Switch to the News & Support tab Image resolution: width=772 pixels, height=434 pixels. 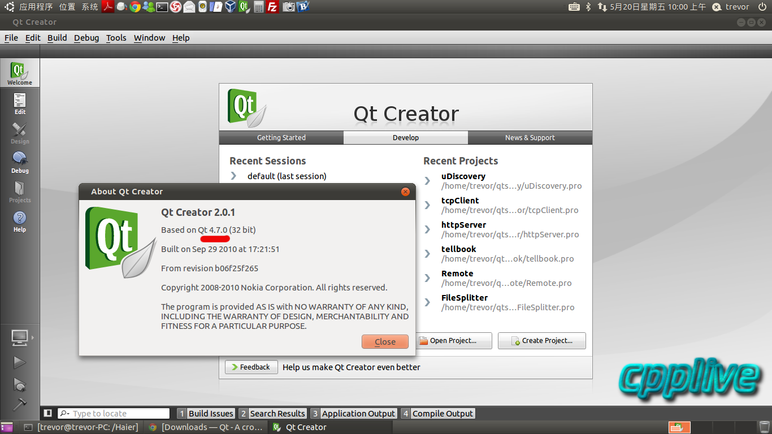530,138
